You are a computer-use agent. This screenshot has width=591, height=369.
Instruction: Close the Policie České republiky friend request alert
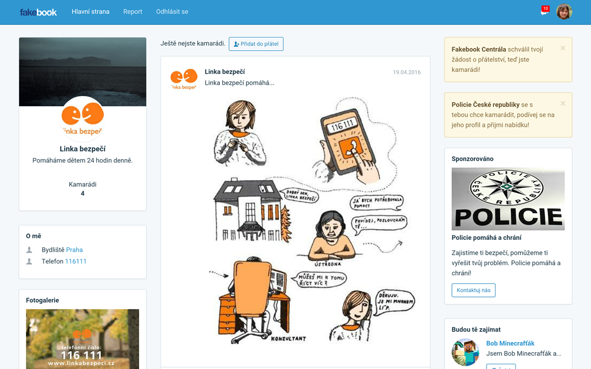[563, 103]
